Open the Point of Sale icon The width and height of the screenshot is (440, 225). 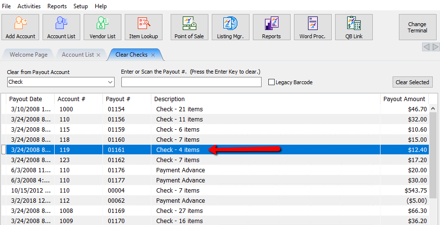click(190, 27)
